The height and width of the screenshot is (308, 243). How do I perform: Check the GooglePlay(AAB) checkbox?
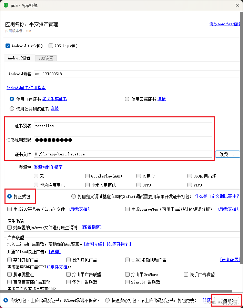pyautogui.click(x=87, y=176)
